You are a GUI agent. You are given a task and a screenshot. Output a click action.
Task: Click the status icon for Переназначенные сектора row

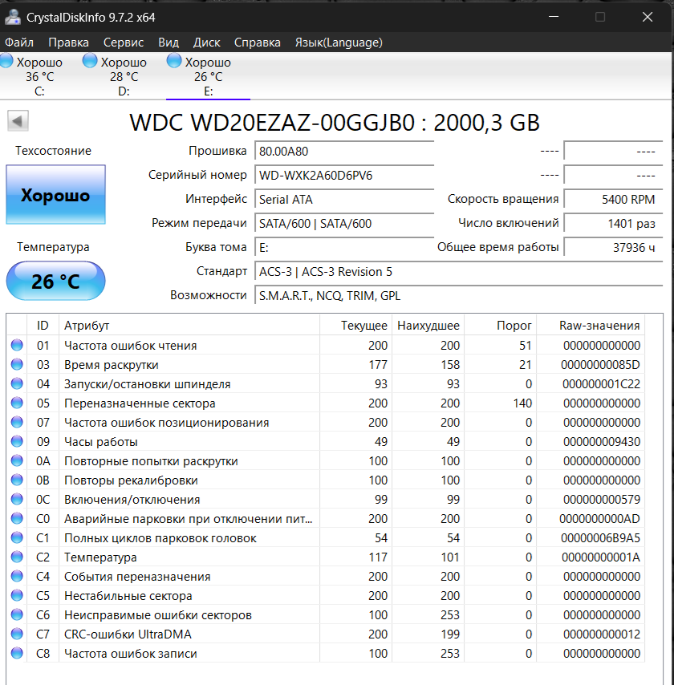17,403
